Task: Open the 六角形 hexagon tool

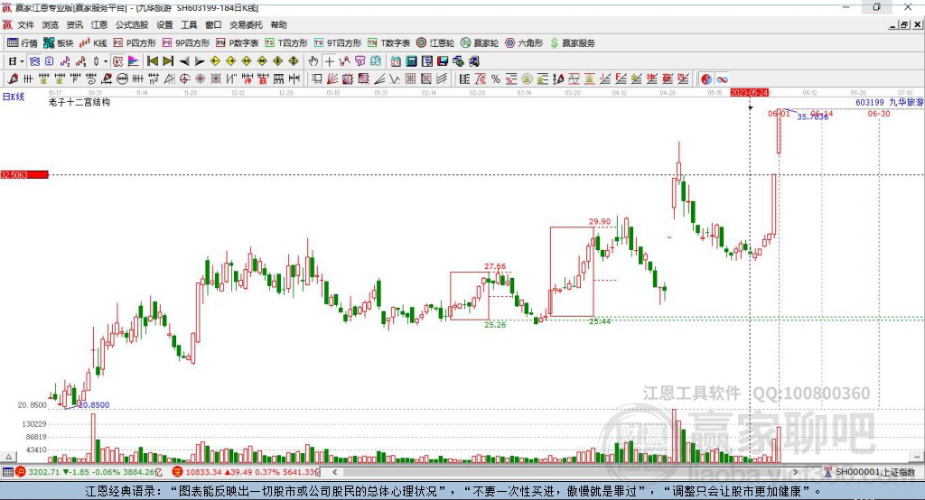Action: pos(524,43)
